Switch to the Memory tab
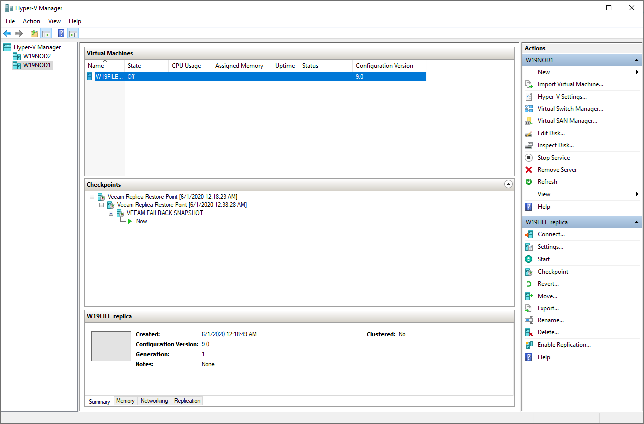644x424 pixels. click(x=125, y=401)
